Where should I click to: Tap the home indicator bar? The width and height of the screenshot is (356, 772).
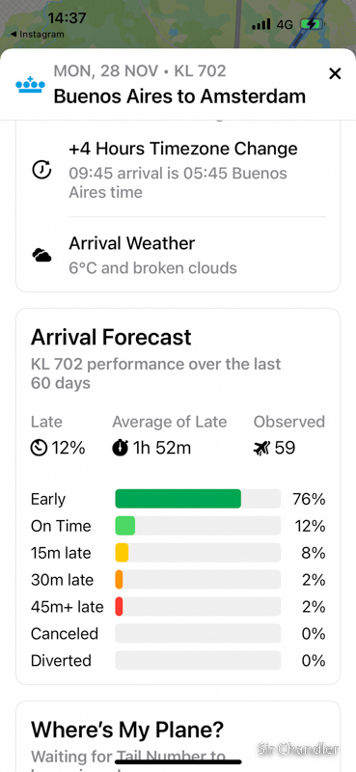click(x=178, y=762)
